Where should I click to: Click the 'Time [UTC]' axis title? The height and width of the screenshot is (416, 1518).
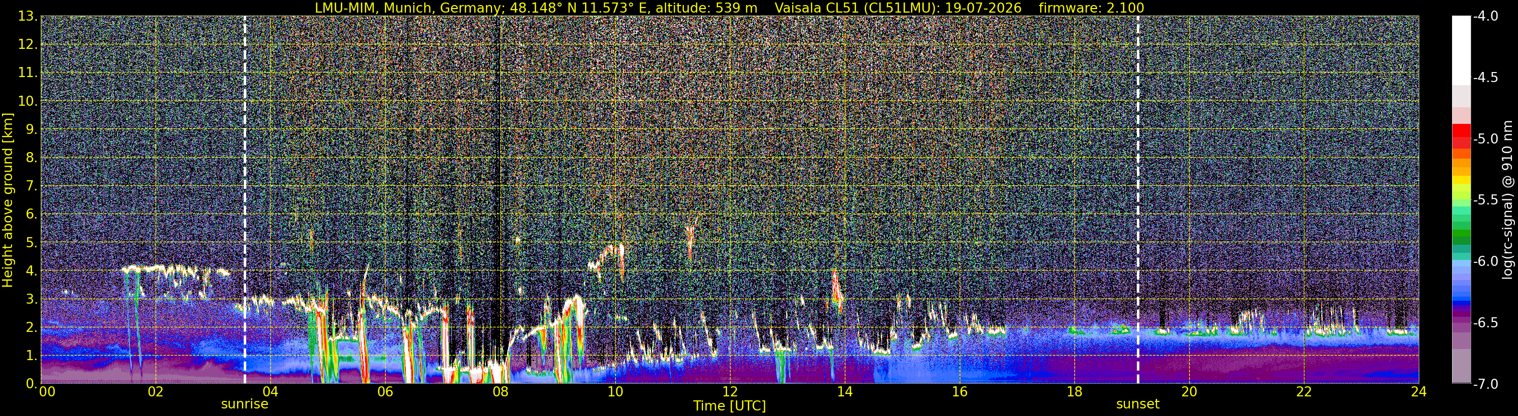tap(730, 406)
